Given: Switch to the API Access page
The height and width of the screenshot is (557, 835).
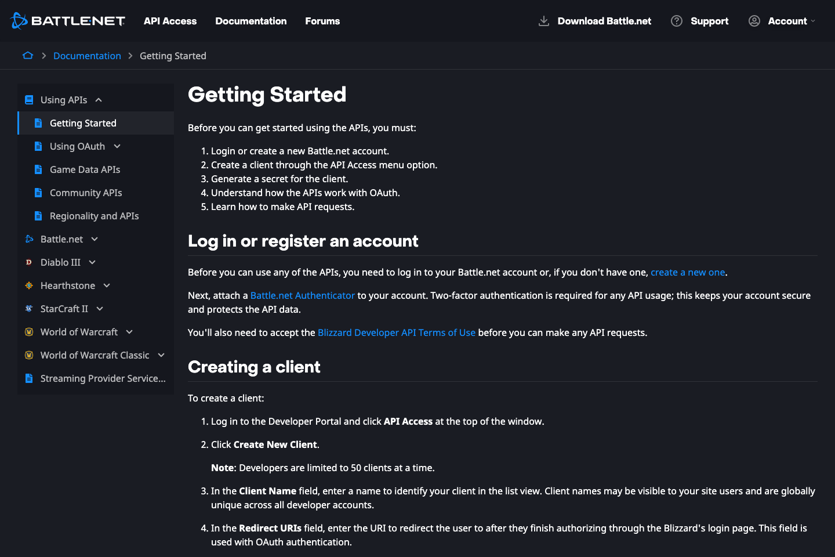Looking at the screenshot, I should [x=170, y=20].
